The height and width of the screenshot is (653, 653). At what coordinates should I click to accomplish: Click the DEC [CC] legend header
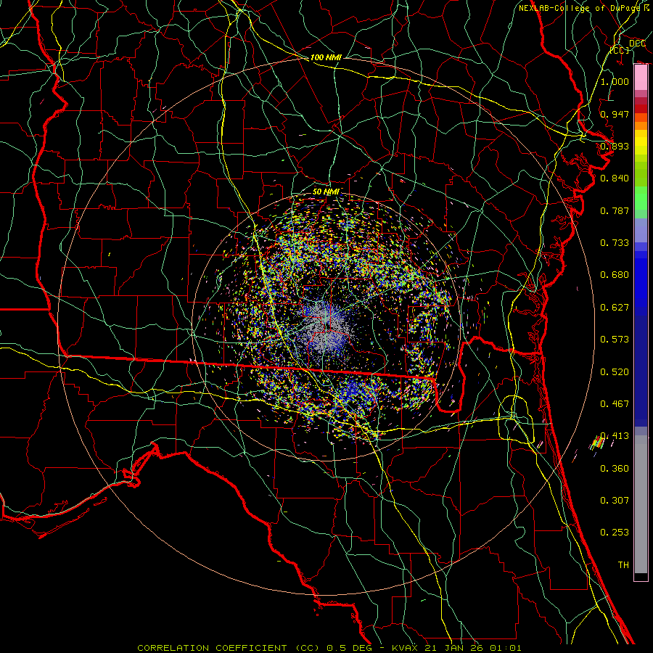pos(628,46)
